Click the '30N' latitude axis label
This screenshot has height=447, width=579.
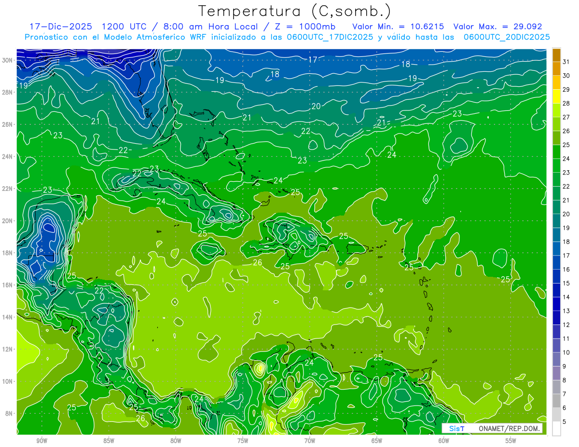[x=8, y=60]
